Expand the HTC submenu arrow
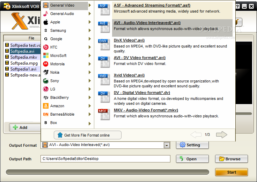This screenshot has width=257, height=182. point(90,47)
